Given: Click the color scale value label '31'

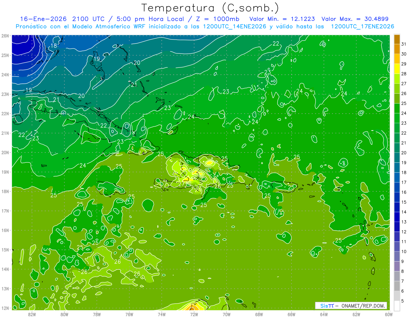Looking at the screenshot, I should pyautogui.click(x=404, y=44).
